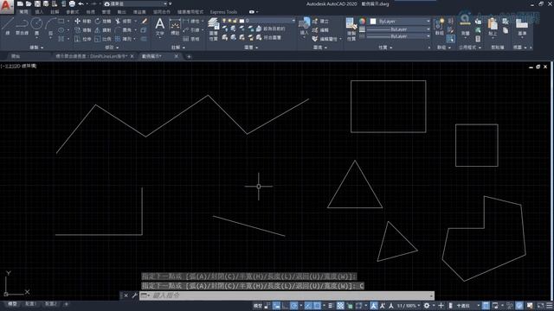Select the Arc tool
554x311 pixels.
click(x=50, y=26)
